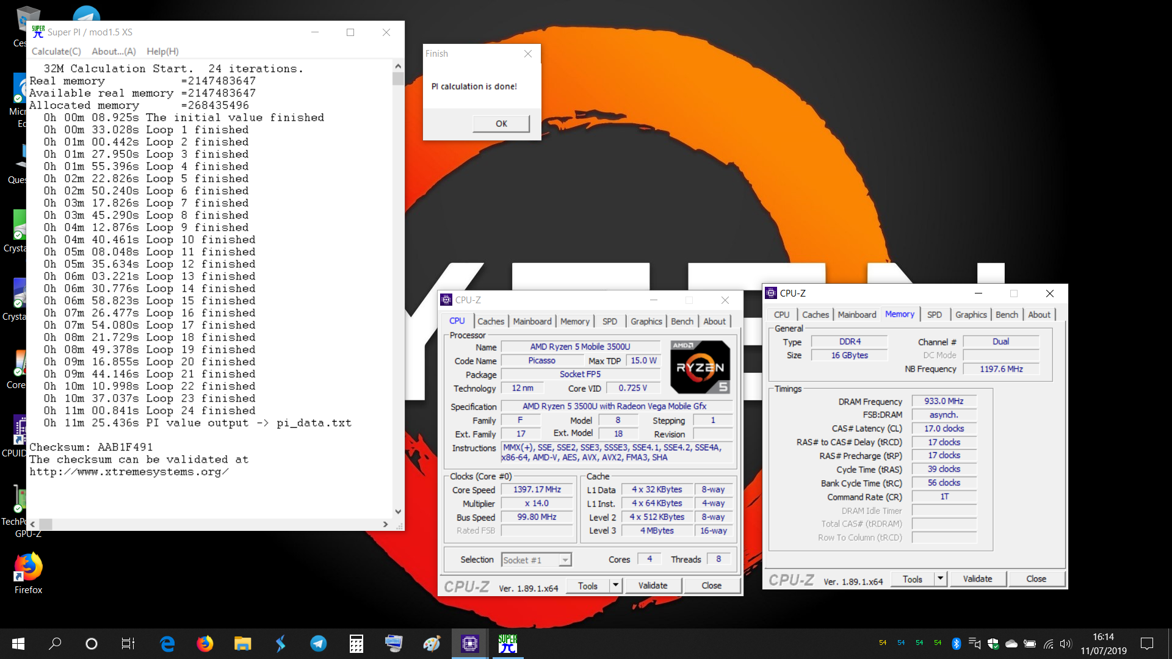Expand Tools dropdown arrow in left CPU-Z window
This screenshot has width=1172, height=659.
(x=615, y=586)
